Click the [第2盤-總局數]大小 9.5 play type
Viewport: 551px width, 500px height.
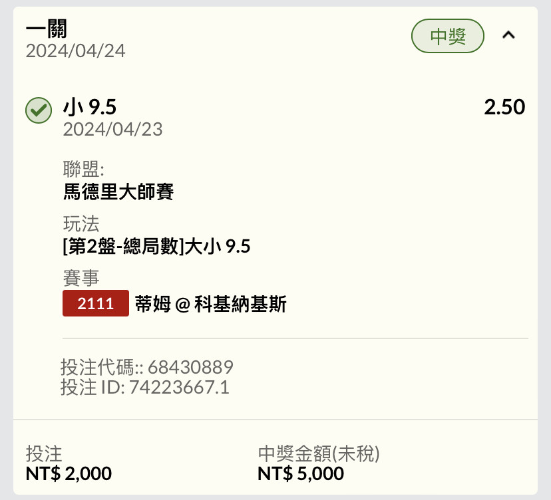pos(156,247)
